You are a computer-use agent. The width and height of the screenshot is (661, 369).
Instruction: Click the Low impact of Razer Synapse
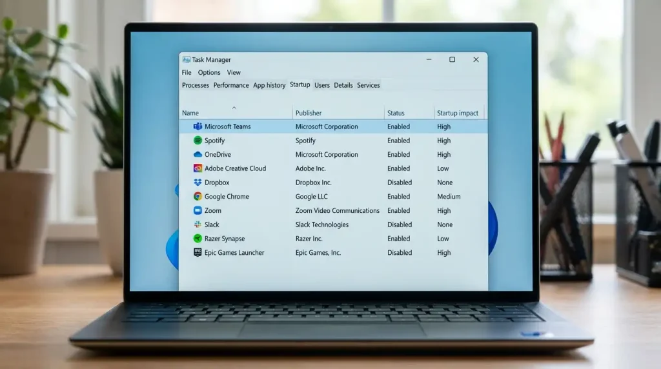pyautogui.click(x=443, y=239)
